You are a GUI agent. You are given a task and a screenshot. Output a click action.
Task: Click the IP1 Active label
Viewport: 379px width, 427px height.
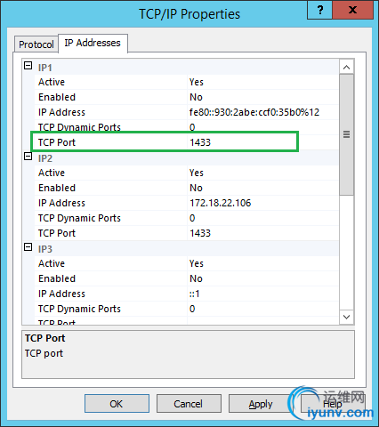(x=52, y=82)
